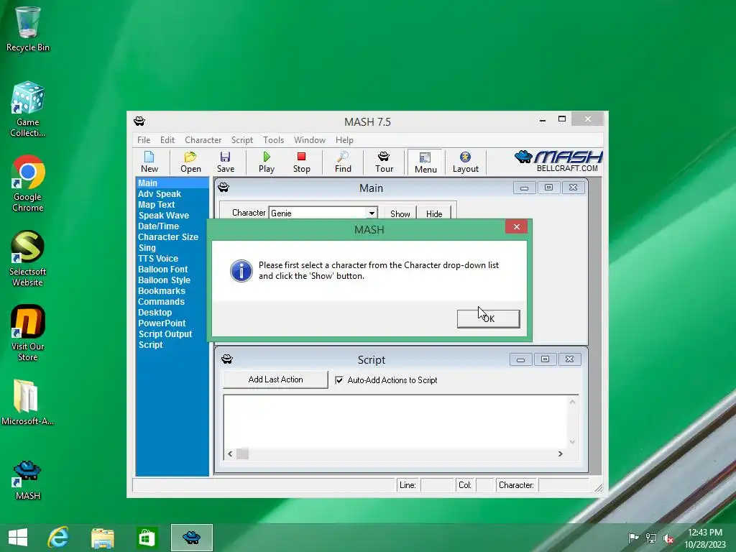Select Script Output in the sidebar

165,334
